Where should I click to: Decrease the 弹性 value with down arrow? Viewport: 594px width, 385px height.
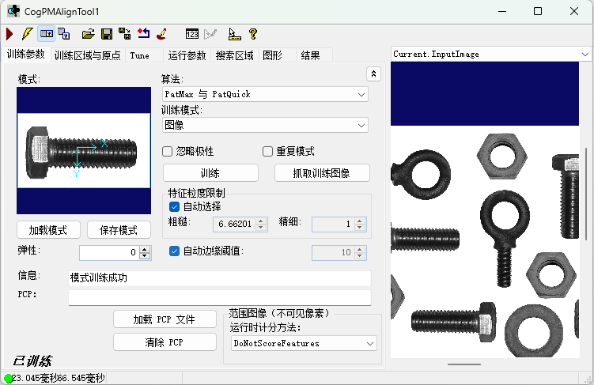pyautogui.click(x=145, y=256)
